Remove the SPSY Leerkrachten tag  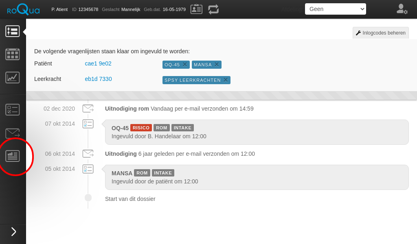[226, 80]
